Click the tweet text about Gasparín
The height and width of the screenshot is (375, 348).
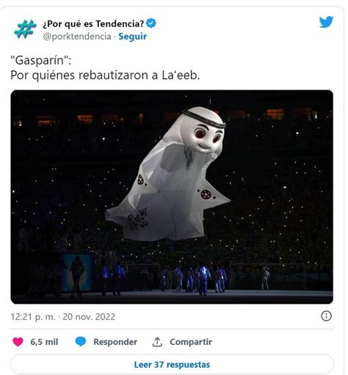[x=105, y=68]
